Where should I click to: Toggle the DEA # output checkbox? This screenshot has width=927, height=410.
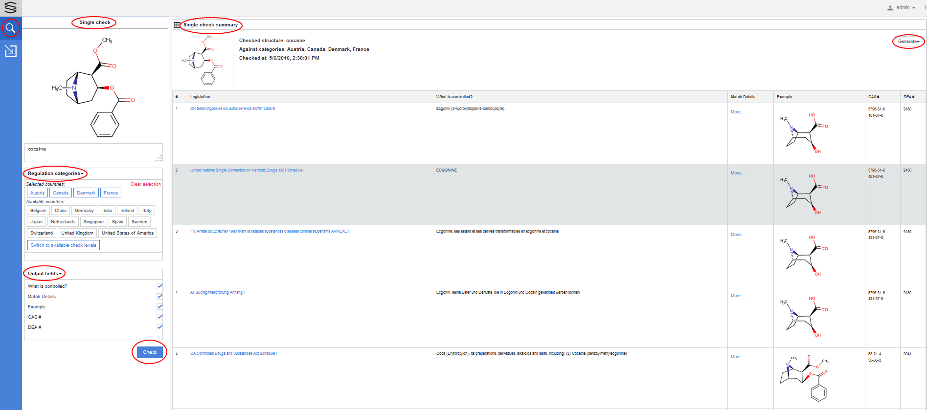point(159,327)
